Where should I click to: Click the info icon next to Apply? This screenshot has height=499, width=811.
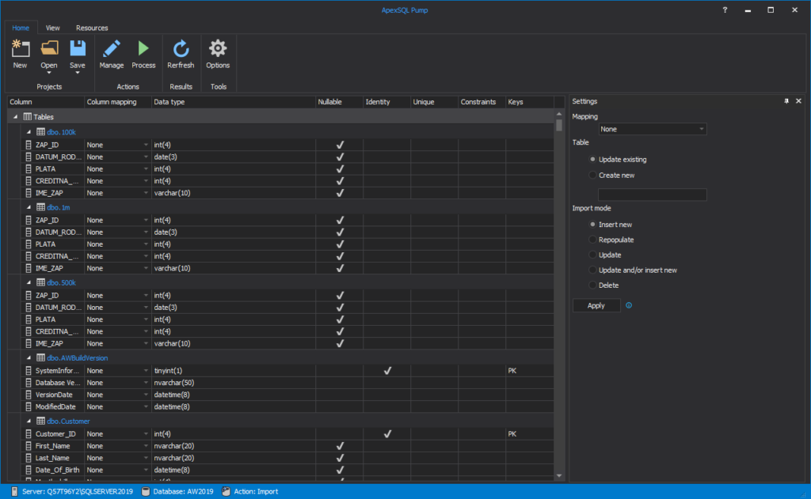pos(628,305)
